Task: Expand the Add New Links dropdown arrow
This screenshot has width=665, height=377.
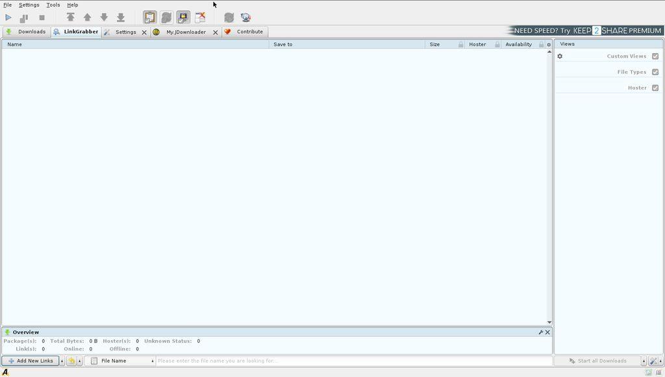Action: pos(62,361)
